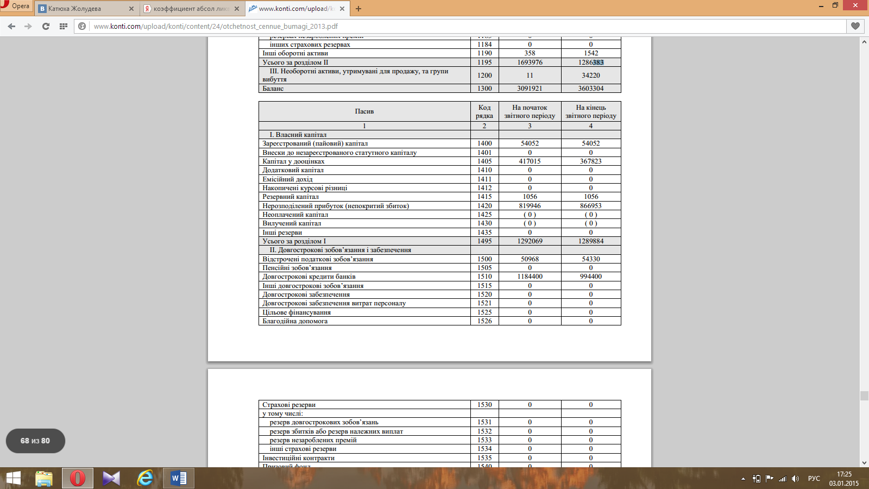Select the value 1292069
The height and width of the screenshot is (489, 869).
point(530,241)
